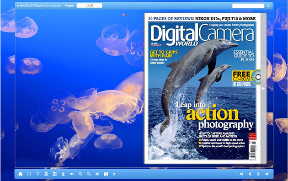The height and width of the screenshot is (181, 288).
Task: Open the help question mark icon
Action: (37, 174)
